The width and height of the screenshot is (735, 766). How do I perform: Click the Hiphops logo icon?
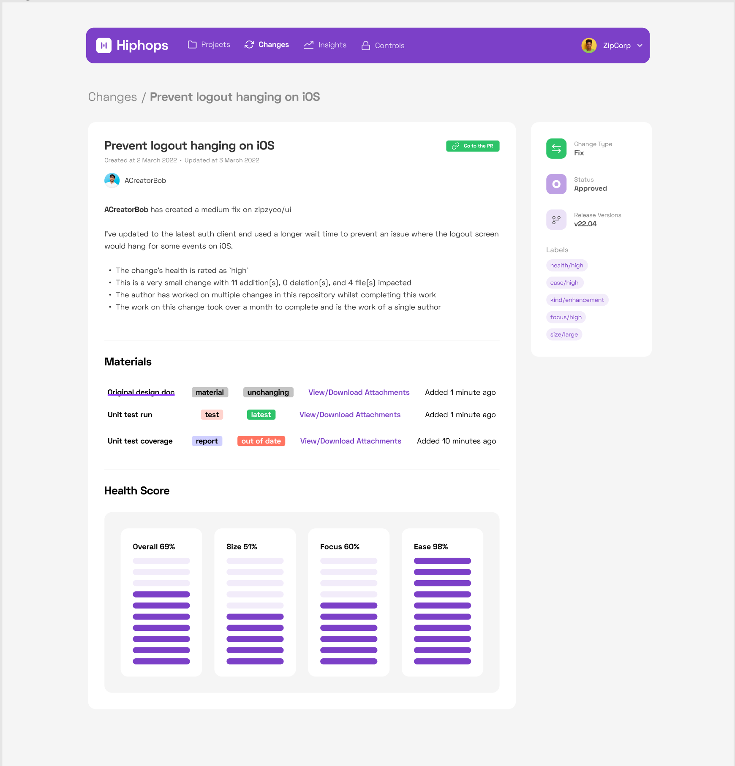103,46
